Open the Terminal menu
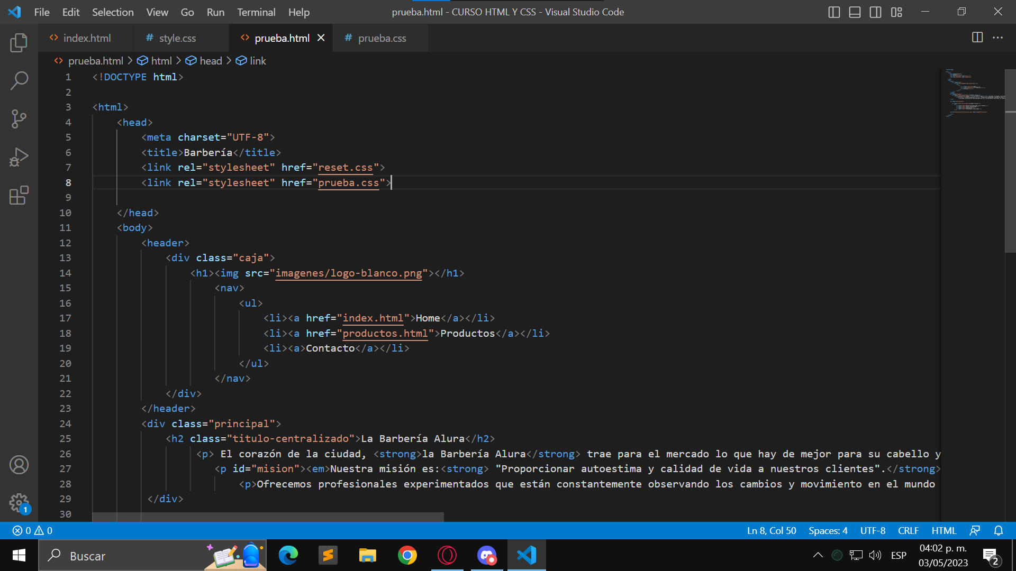 pyautogui.click(x=256, y=12)
